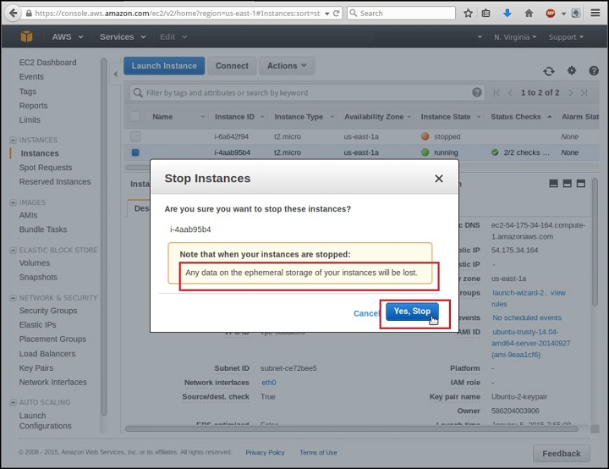Open the Support dropdown menu
The height and width of the screenshot is (469, 609).
pyautogui.click(x=566, y=37)
